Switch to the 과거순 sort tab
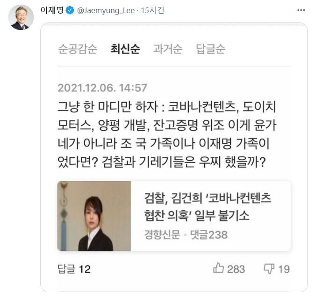314x296 pixels. click(x=168, y=49)
